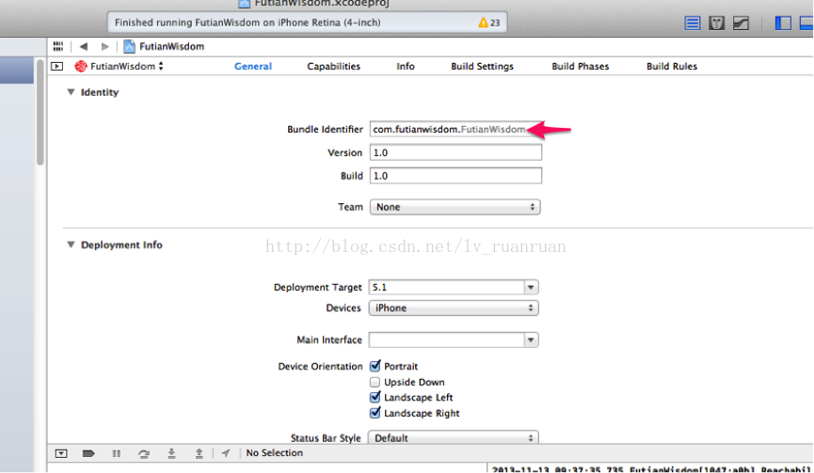Click the Version text field
The height and width of the screenshot is (473, 814).
[x=455, y=152]
